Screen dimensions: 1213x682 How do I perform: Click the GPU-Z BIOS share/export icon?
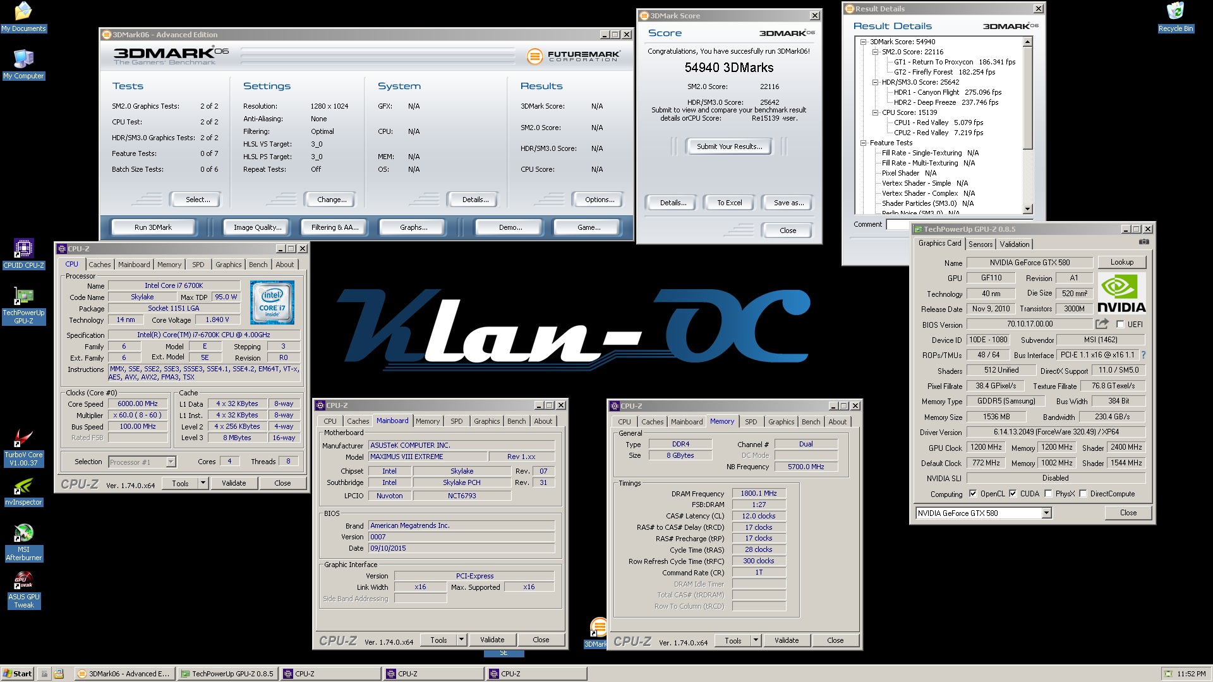pos(1102,324)
